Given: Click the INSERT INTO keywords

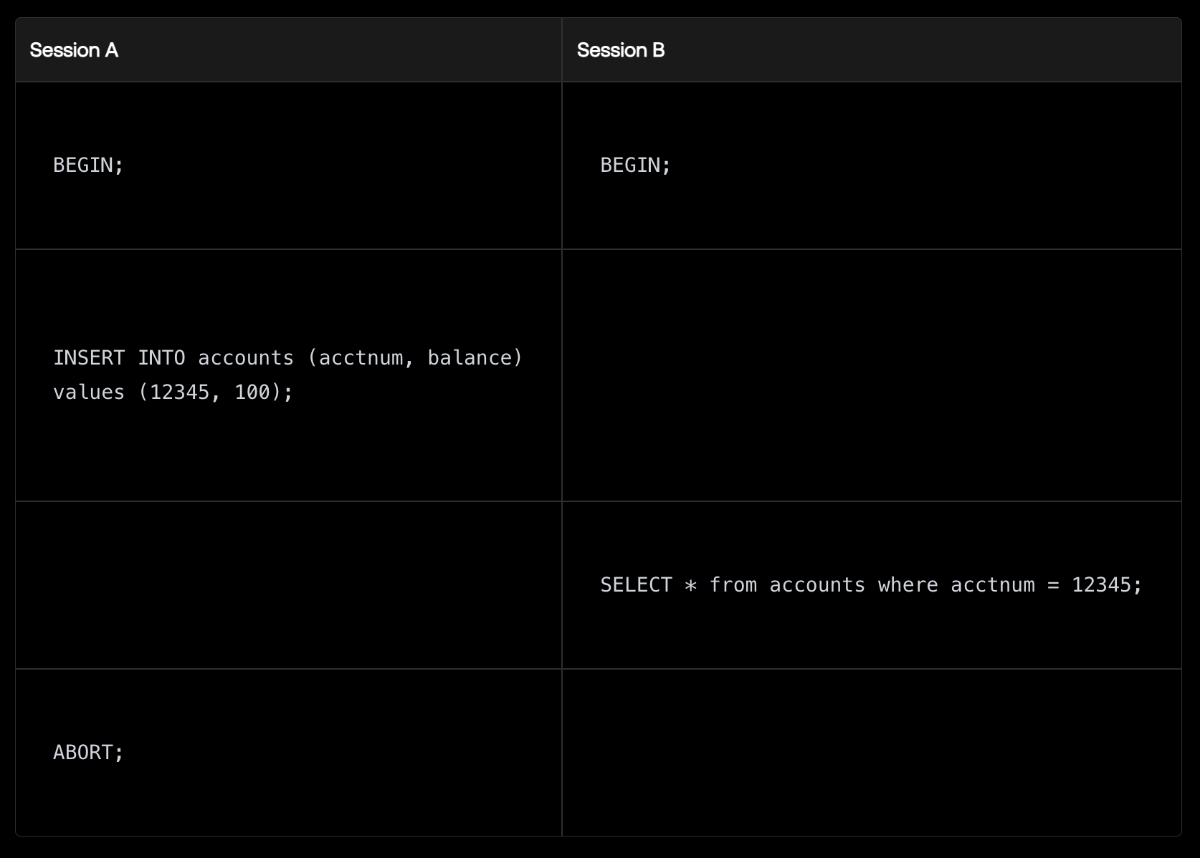Looking at the screenshot, I should 119,358.
